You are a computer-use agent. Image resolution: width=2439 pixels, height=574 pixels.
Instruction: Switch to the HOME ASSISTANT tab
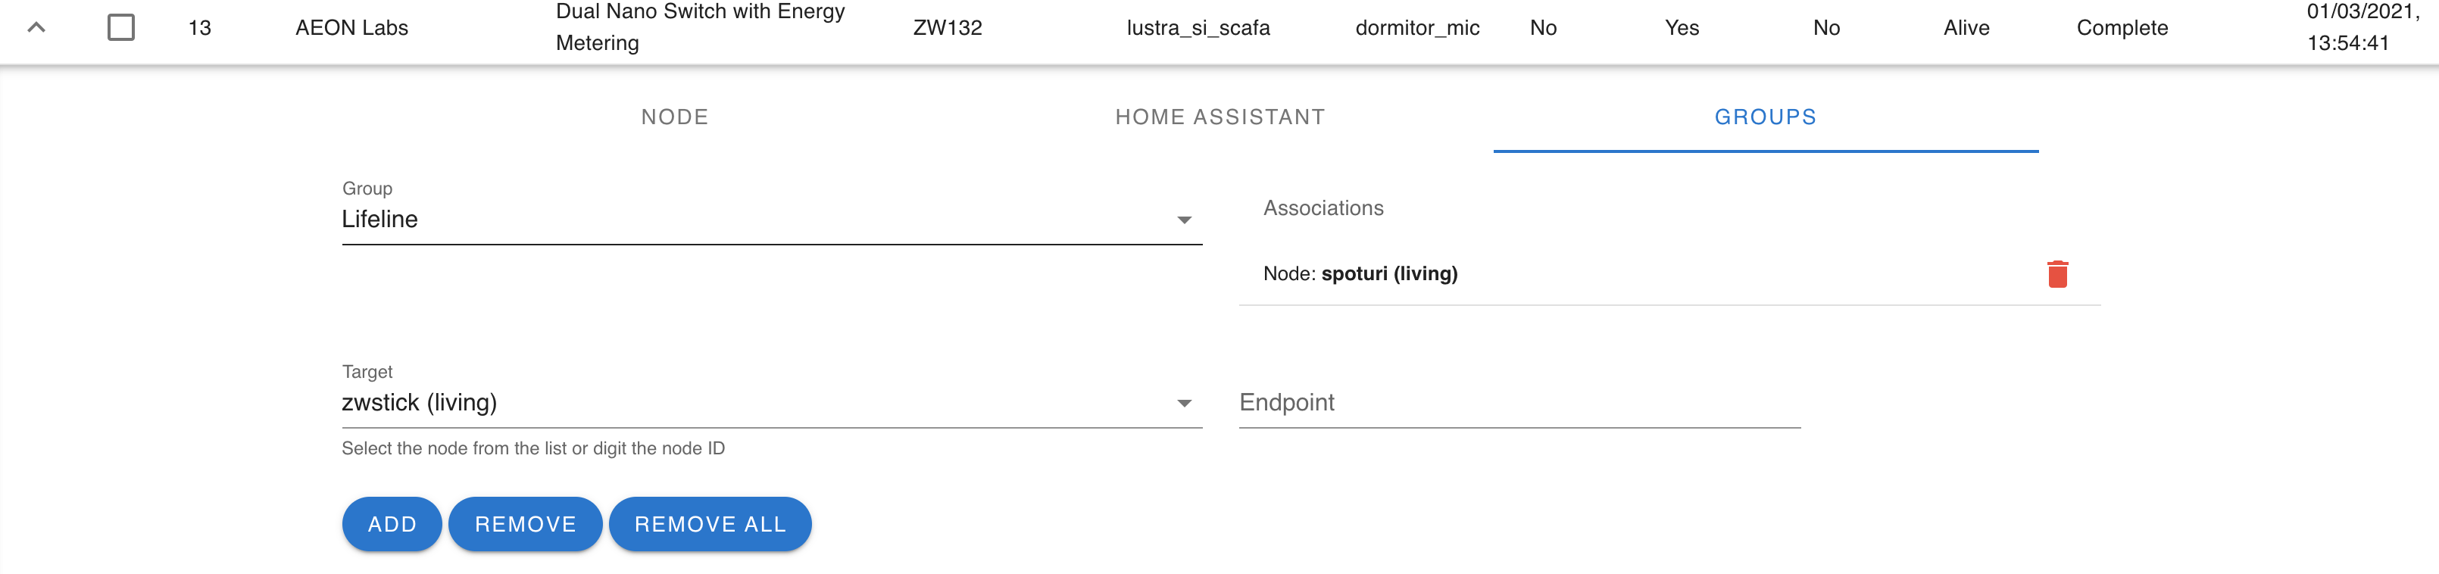click(x=1219, y=117)
